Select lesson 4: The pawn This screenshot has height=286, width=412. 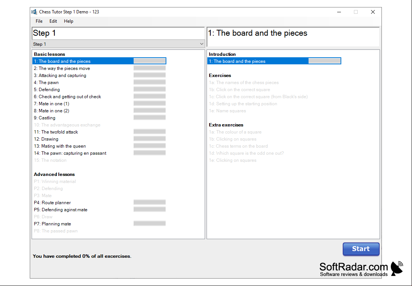pyautogui.click(x=46, y=83)
